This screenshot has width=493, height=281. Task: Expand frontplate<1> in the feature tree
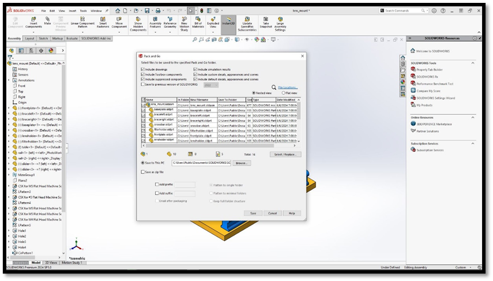pyautogui.click(x=9, y=108)
